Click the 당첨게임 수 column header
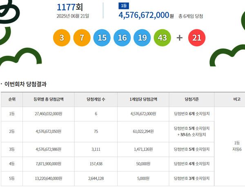Viewport: 245px width, 187px height. (96, 99)
